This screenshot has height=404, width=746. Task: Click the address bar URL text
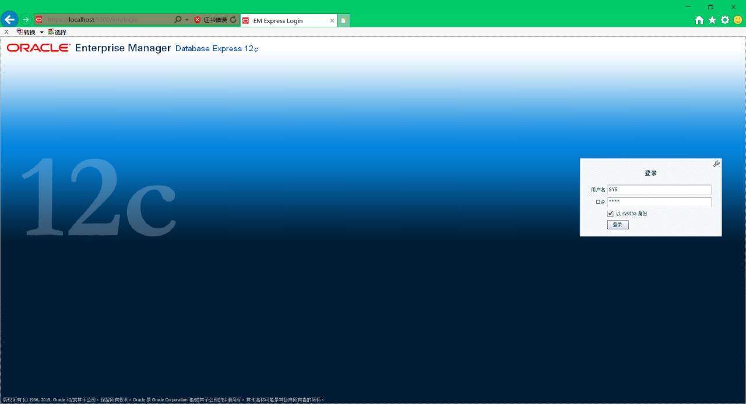coord(93,20)
